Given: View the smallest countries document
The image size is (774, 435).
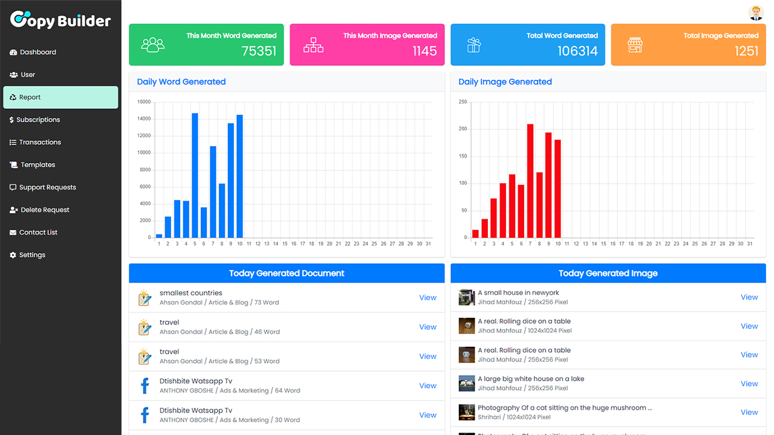Looking at the screenshot, I should [x=428, y=297].
